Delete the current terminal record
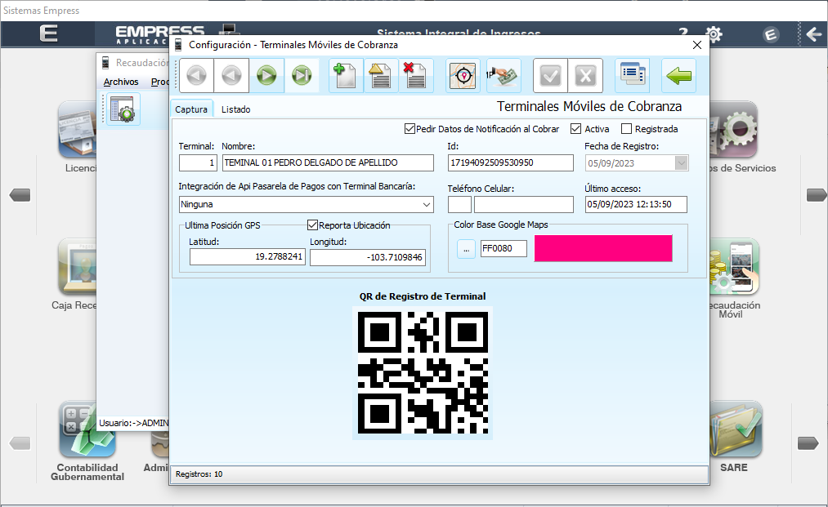828x507 pixels. 415,74
